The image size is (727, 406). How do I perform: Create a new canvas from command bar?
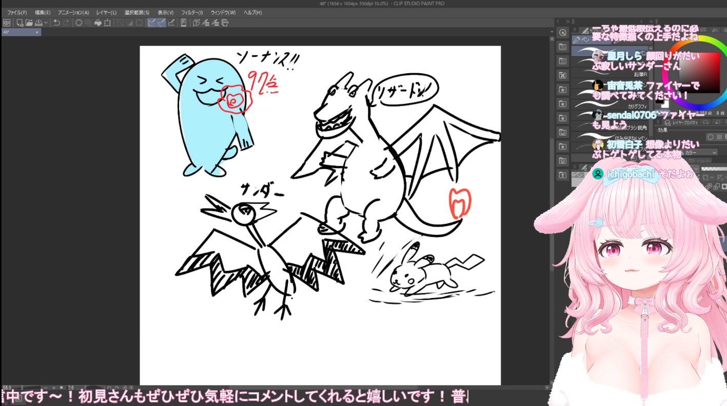19,23
